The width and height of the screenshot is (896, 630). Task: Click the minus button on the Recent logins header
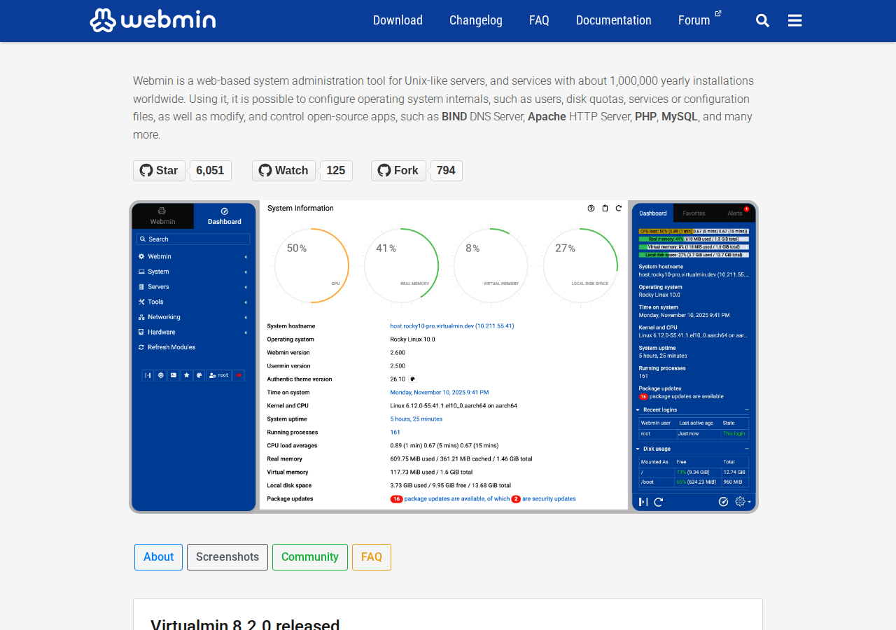point(746,409)
